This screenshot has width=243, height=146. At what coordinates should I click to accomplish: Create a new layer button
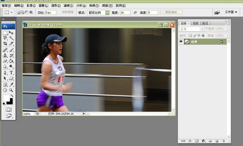[217, 141]
